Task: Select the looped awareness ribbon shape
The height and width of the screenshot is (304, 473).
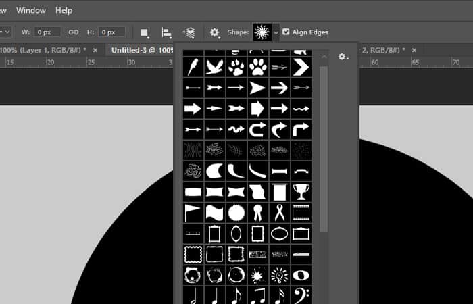Action: [x=279, y=213]
